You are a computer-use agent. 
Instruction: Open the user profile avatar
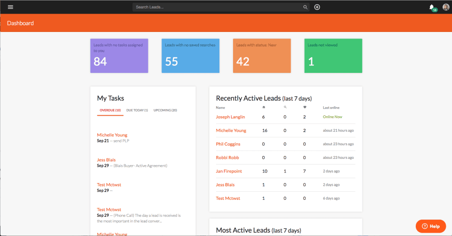pyautogui.click(x=446, y=7)
